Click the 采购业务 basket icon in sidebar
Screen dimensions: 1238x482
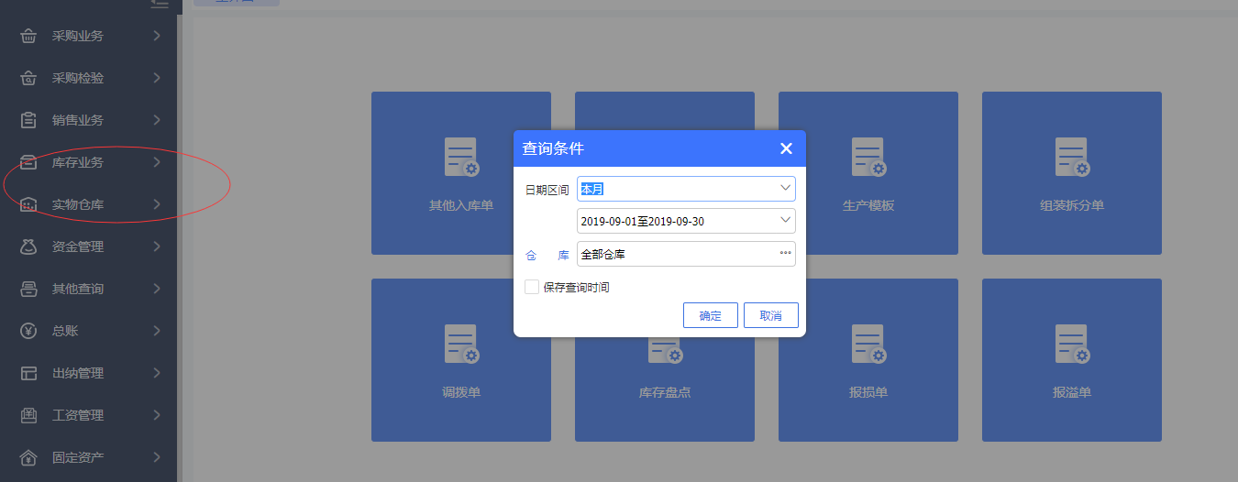[x=29, y=37]
